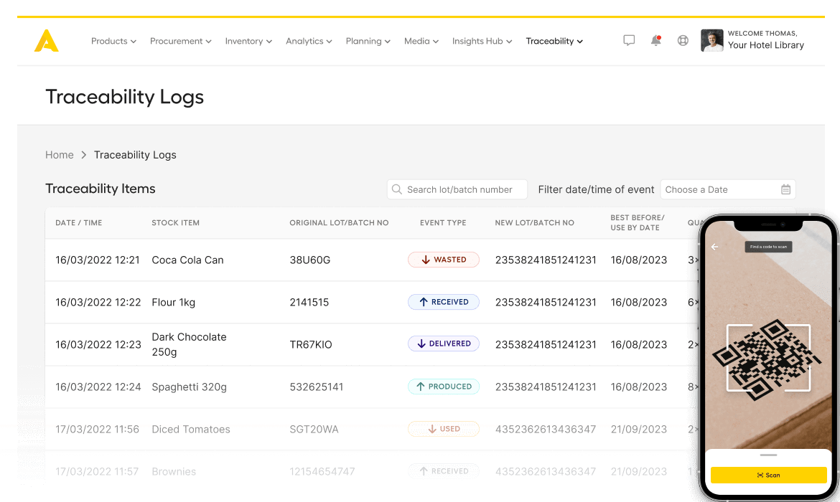Tap the back arrow on phone

(x=714, y=247)
